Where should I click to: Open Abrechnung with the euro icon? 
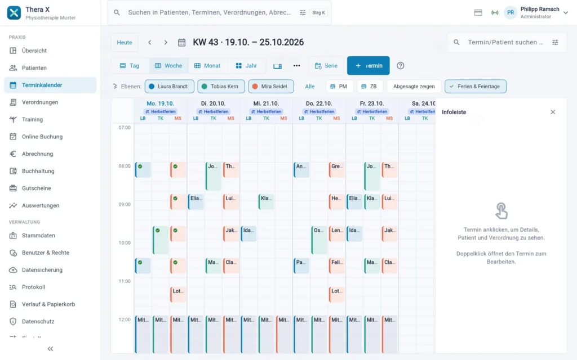(50, 154)
